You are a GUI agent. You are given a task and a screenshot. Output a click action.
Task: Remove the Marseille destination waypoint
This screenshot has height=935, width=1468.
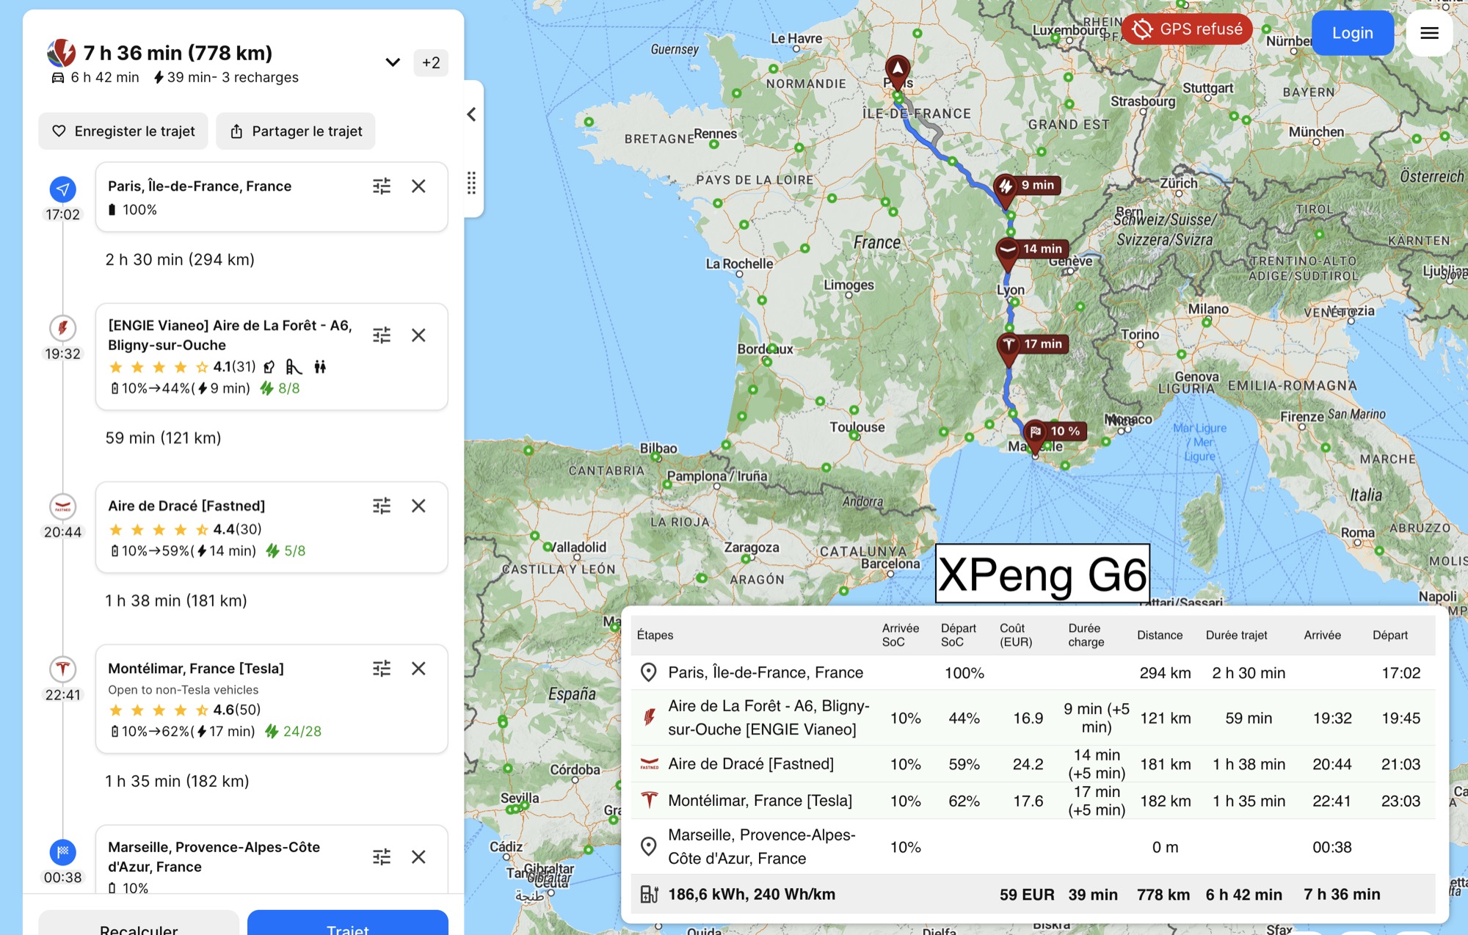point(418,856)
